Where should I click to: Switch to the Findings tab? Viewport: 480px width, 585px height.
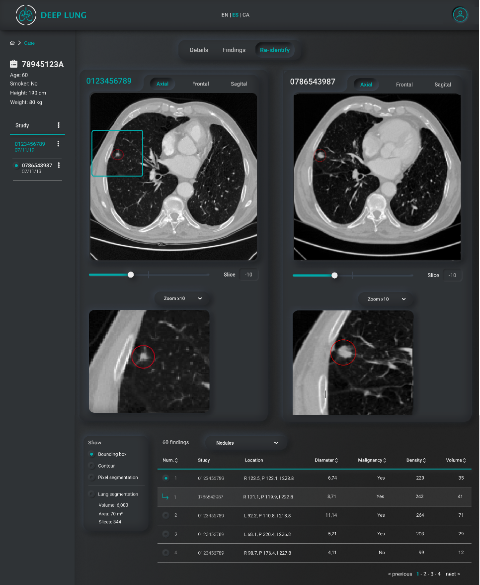click(234, 50)
